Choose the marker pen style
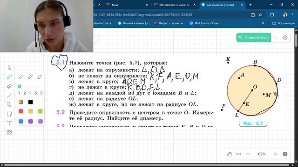 coord(30,77)
